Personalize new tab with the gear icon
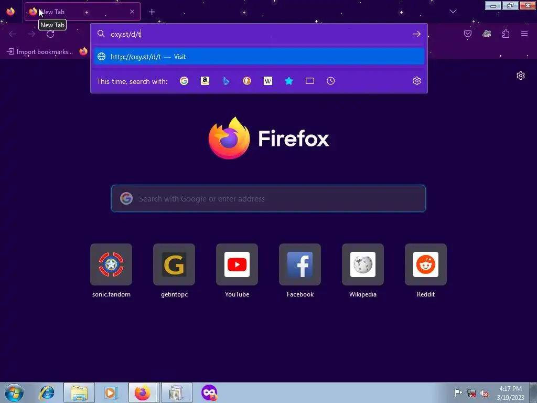The width and height of the screenshot is (537, 403). 521,76
